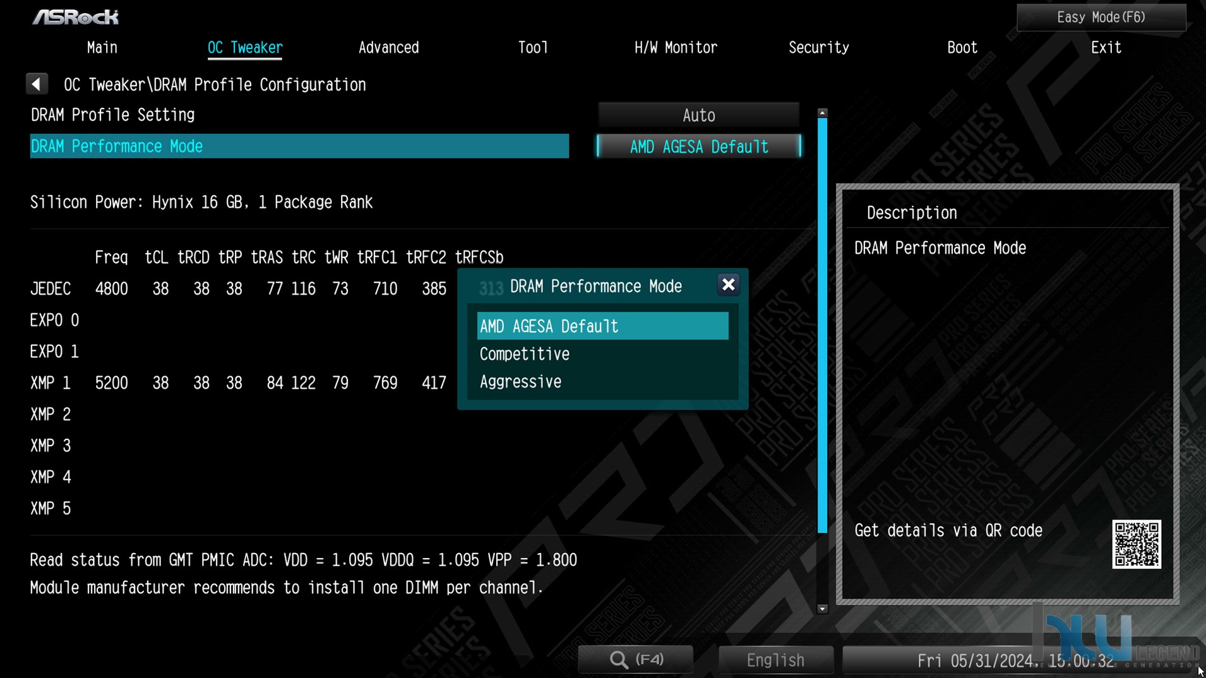Switch to Easy Mode (F6)
This screenshot has width=1206, height=678.
1101,17
